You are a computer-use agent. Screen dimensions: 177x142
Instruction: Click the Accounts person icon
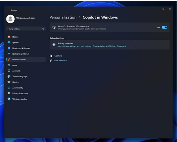point(9,71)
